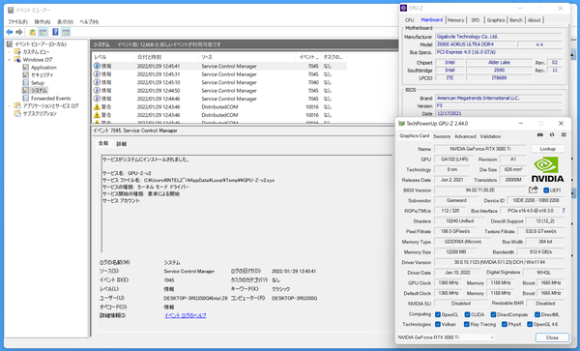Open the NVIDIA GeForce RTX 3080 Ti dropdown
The height and width of the screenshot is (351, 580).
coord(446,337)
